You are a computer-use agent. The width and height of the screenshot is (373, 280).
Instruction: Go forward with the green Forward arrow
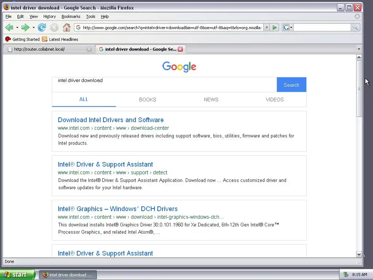coord(25,28)
